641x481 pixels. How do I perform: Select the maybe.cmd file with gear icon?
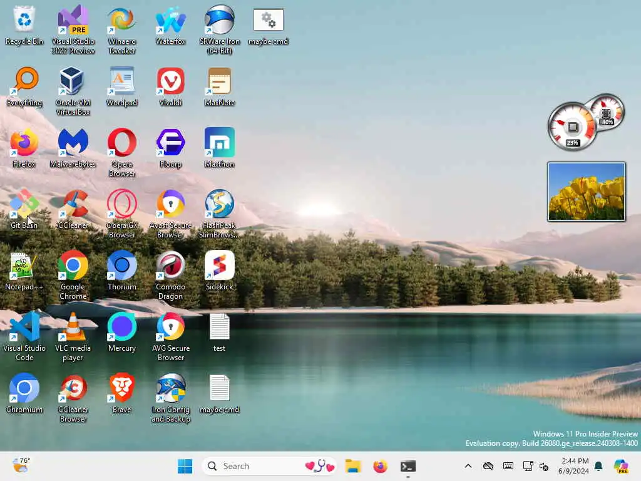[x=268, y=25]
